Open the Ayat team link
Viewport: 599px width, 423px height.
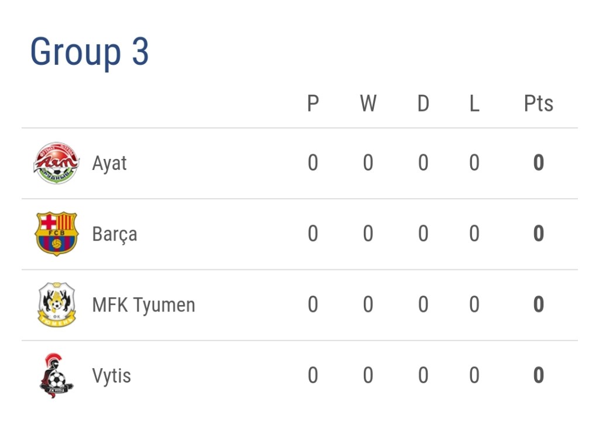pos(109,164)
